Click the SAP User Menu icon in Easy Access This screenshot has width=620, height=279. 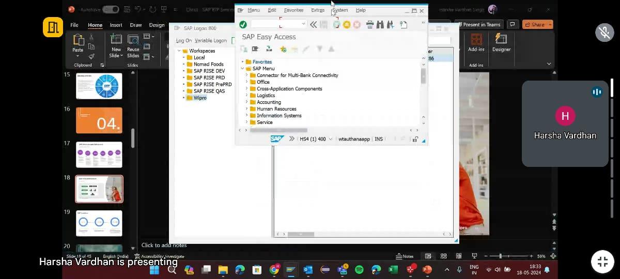click(244, 49)
